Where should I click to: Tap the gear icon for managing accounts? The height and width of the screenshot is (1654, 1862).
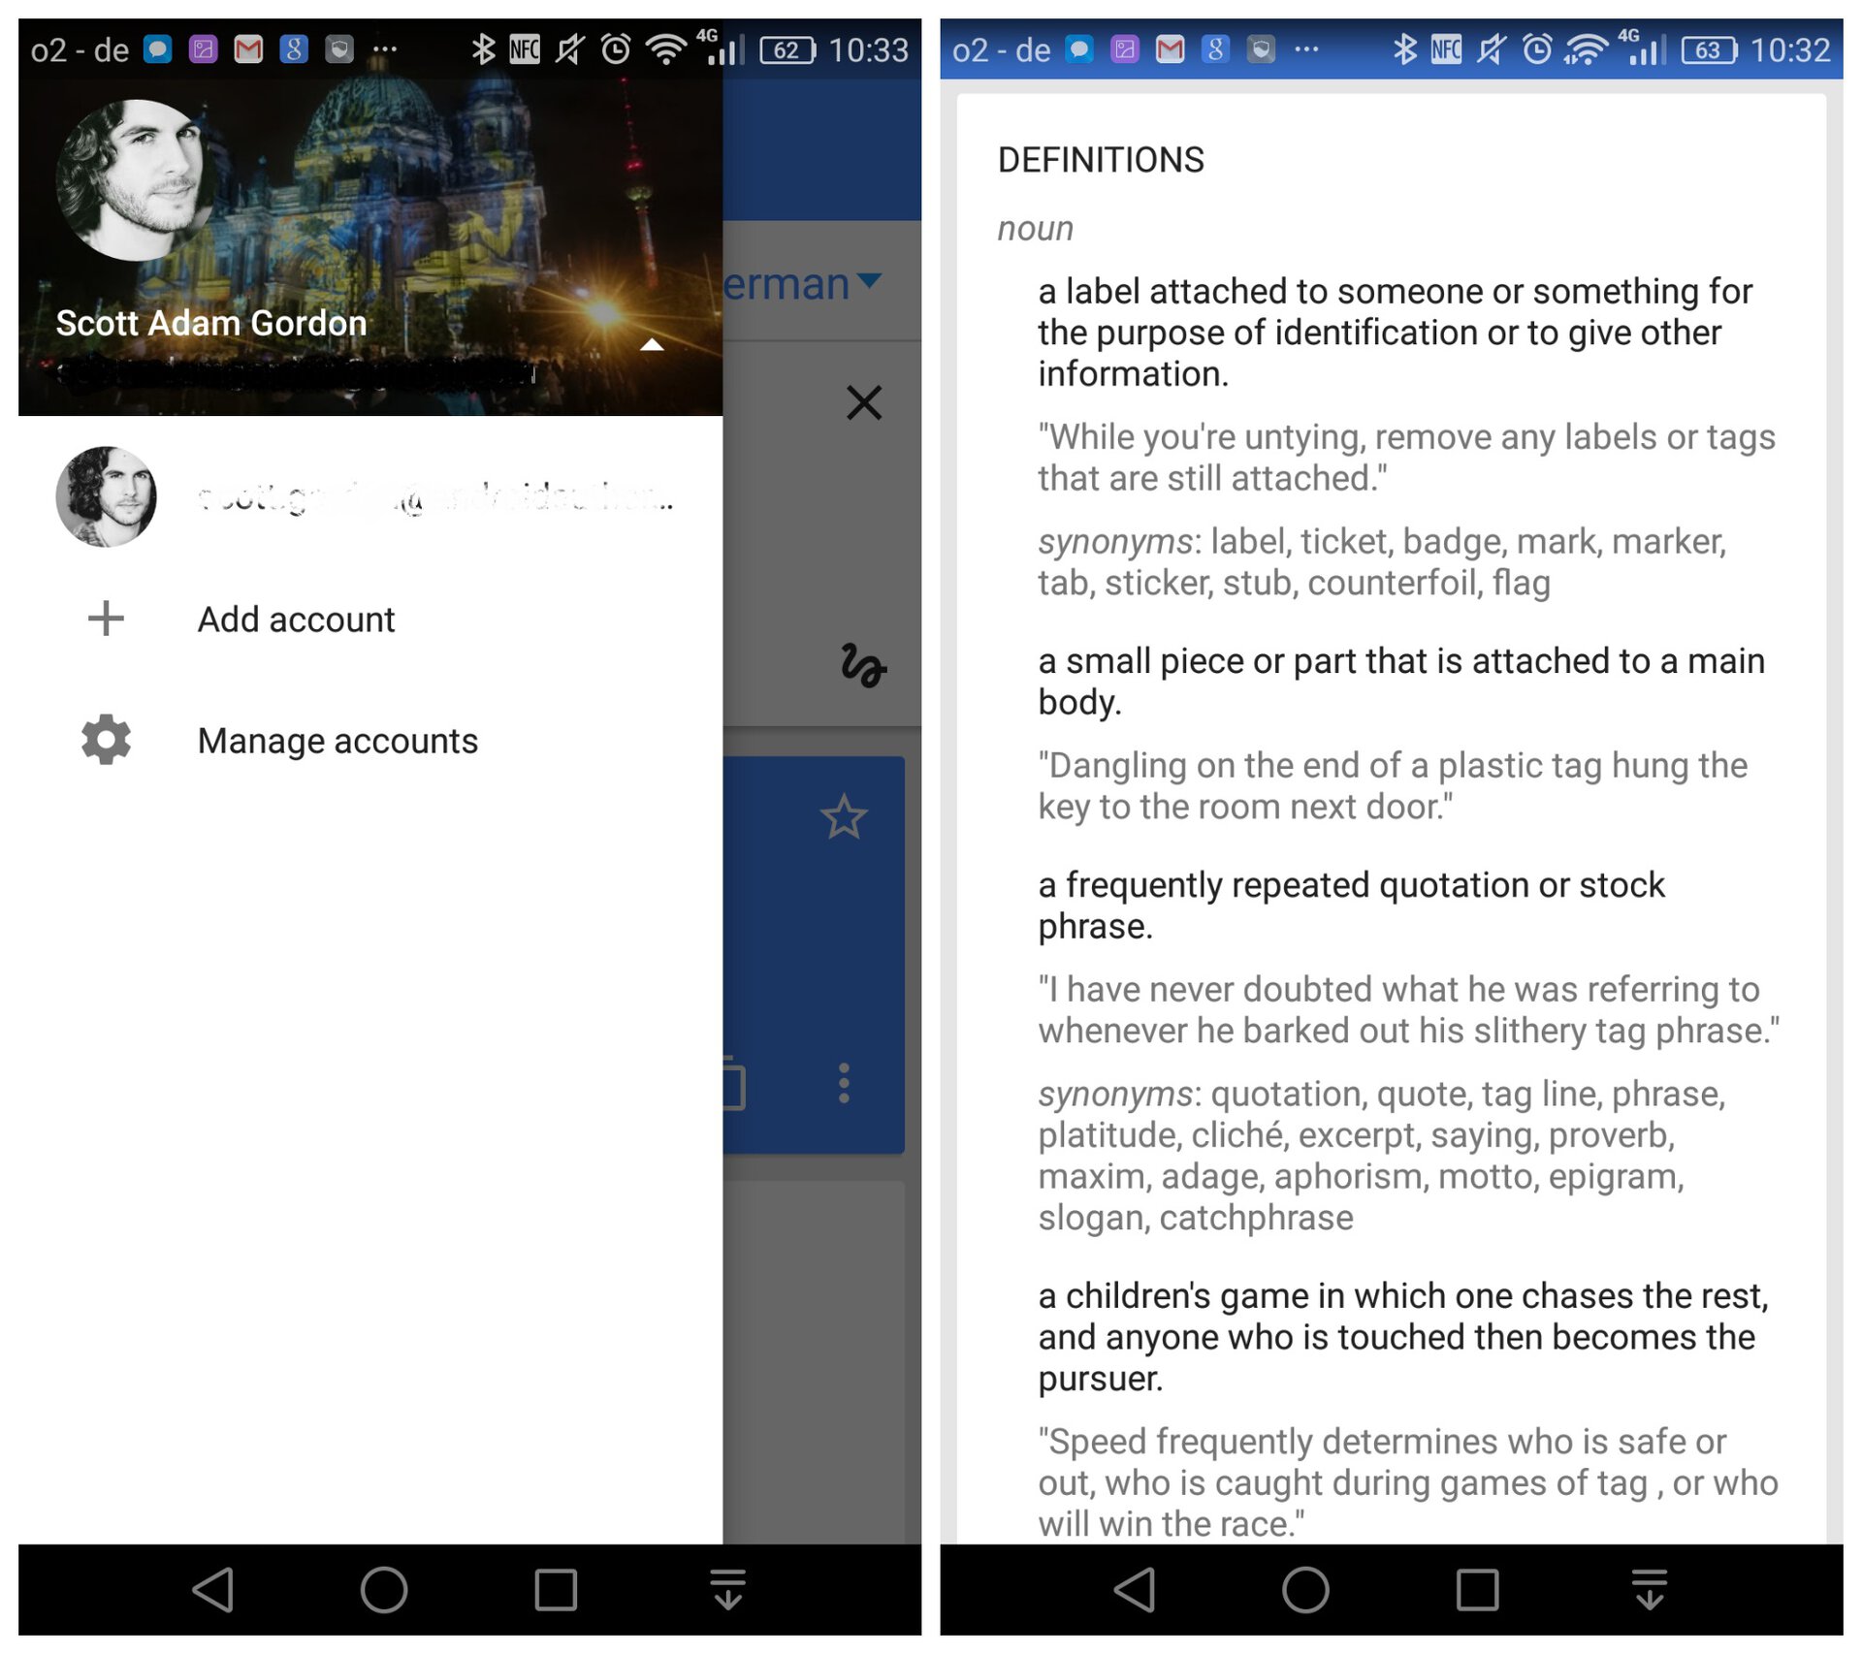tap(106, 741)
